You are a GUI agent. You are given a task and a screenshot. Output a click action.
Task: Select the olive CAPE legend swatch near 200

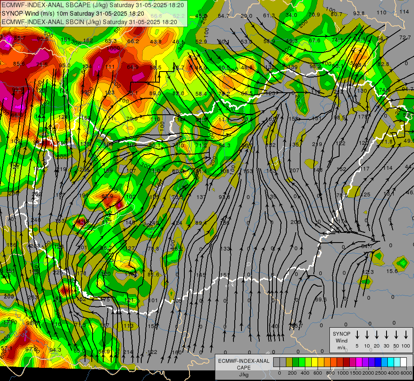pyautogui.click(x=289, y=362)
